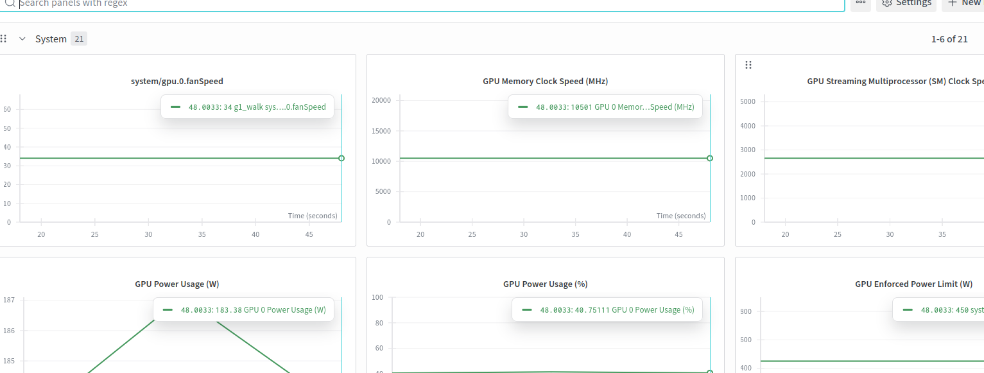Click the GPU Enforced Power Limit (W) title

pyautogui.click(x=914, y=284)
